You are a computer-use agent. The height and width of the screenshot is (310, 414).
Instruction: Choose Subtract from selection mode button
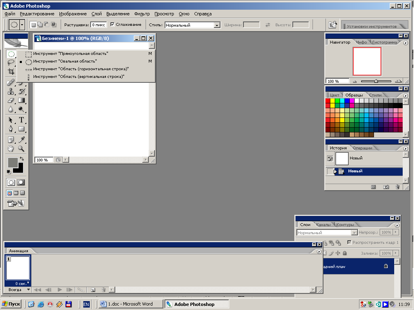pyautogui.click(x=46, y=25)
